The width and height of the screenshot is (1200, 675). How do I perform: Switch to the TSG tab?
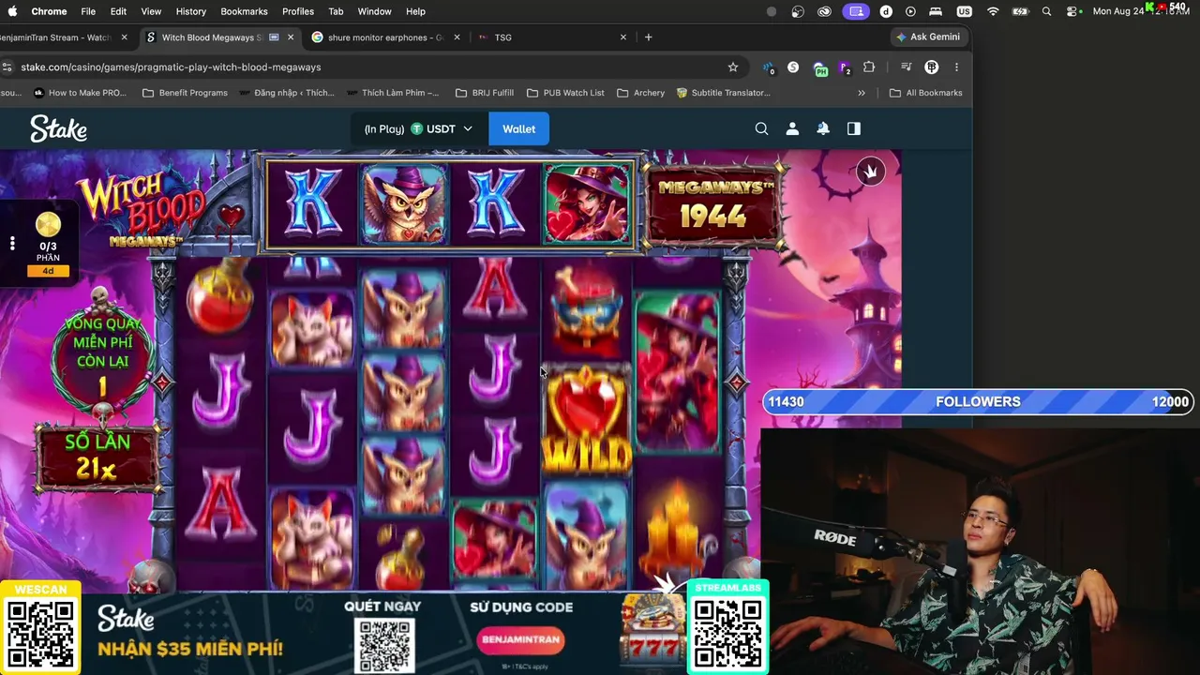(553, 37)
